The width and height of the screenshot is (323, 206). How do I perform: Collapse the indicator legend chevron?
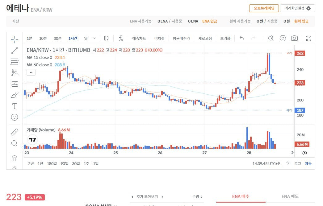click(31, 72)
